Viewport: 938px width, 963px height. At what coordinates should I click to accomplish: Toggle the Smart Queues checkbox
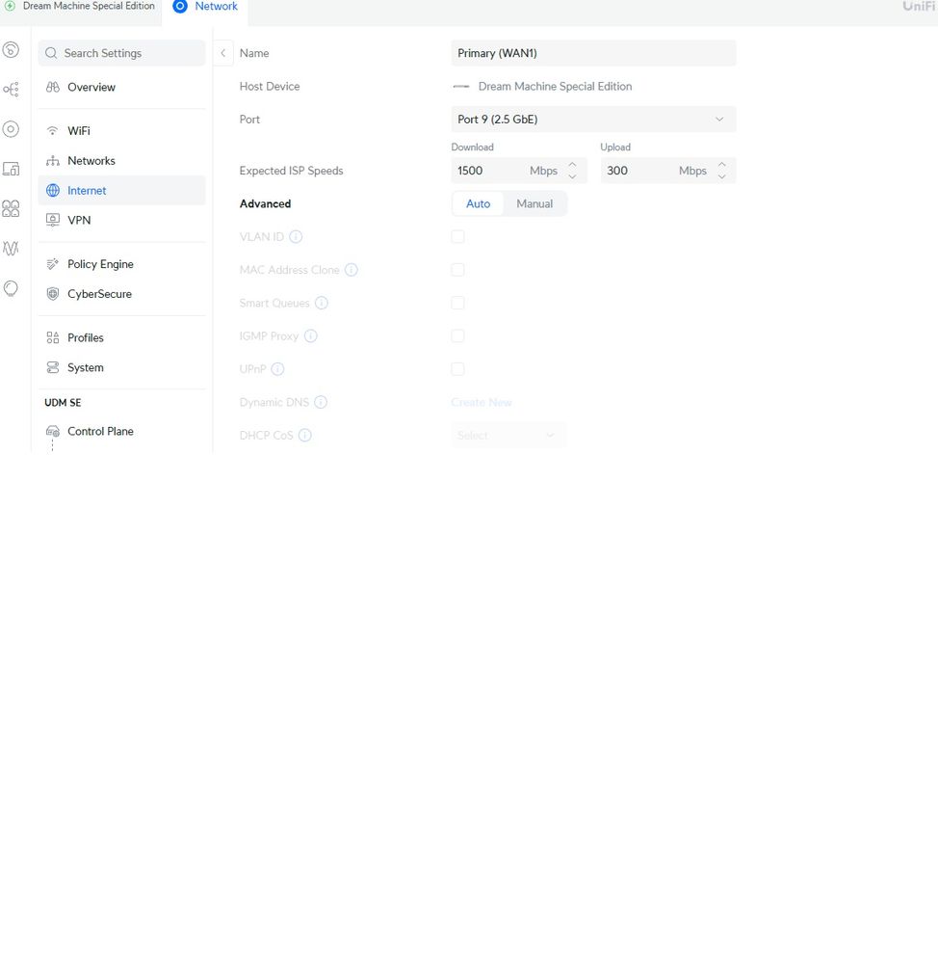(x=458, y=303)
